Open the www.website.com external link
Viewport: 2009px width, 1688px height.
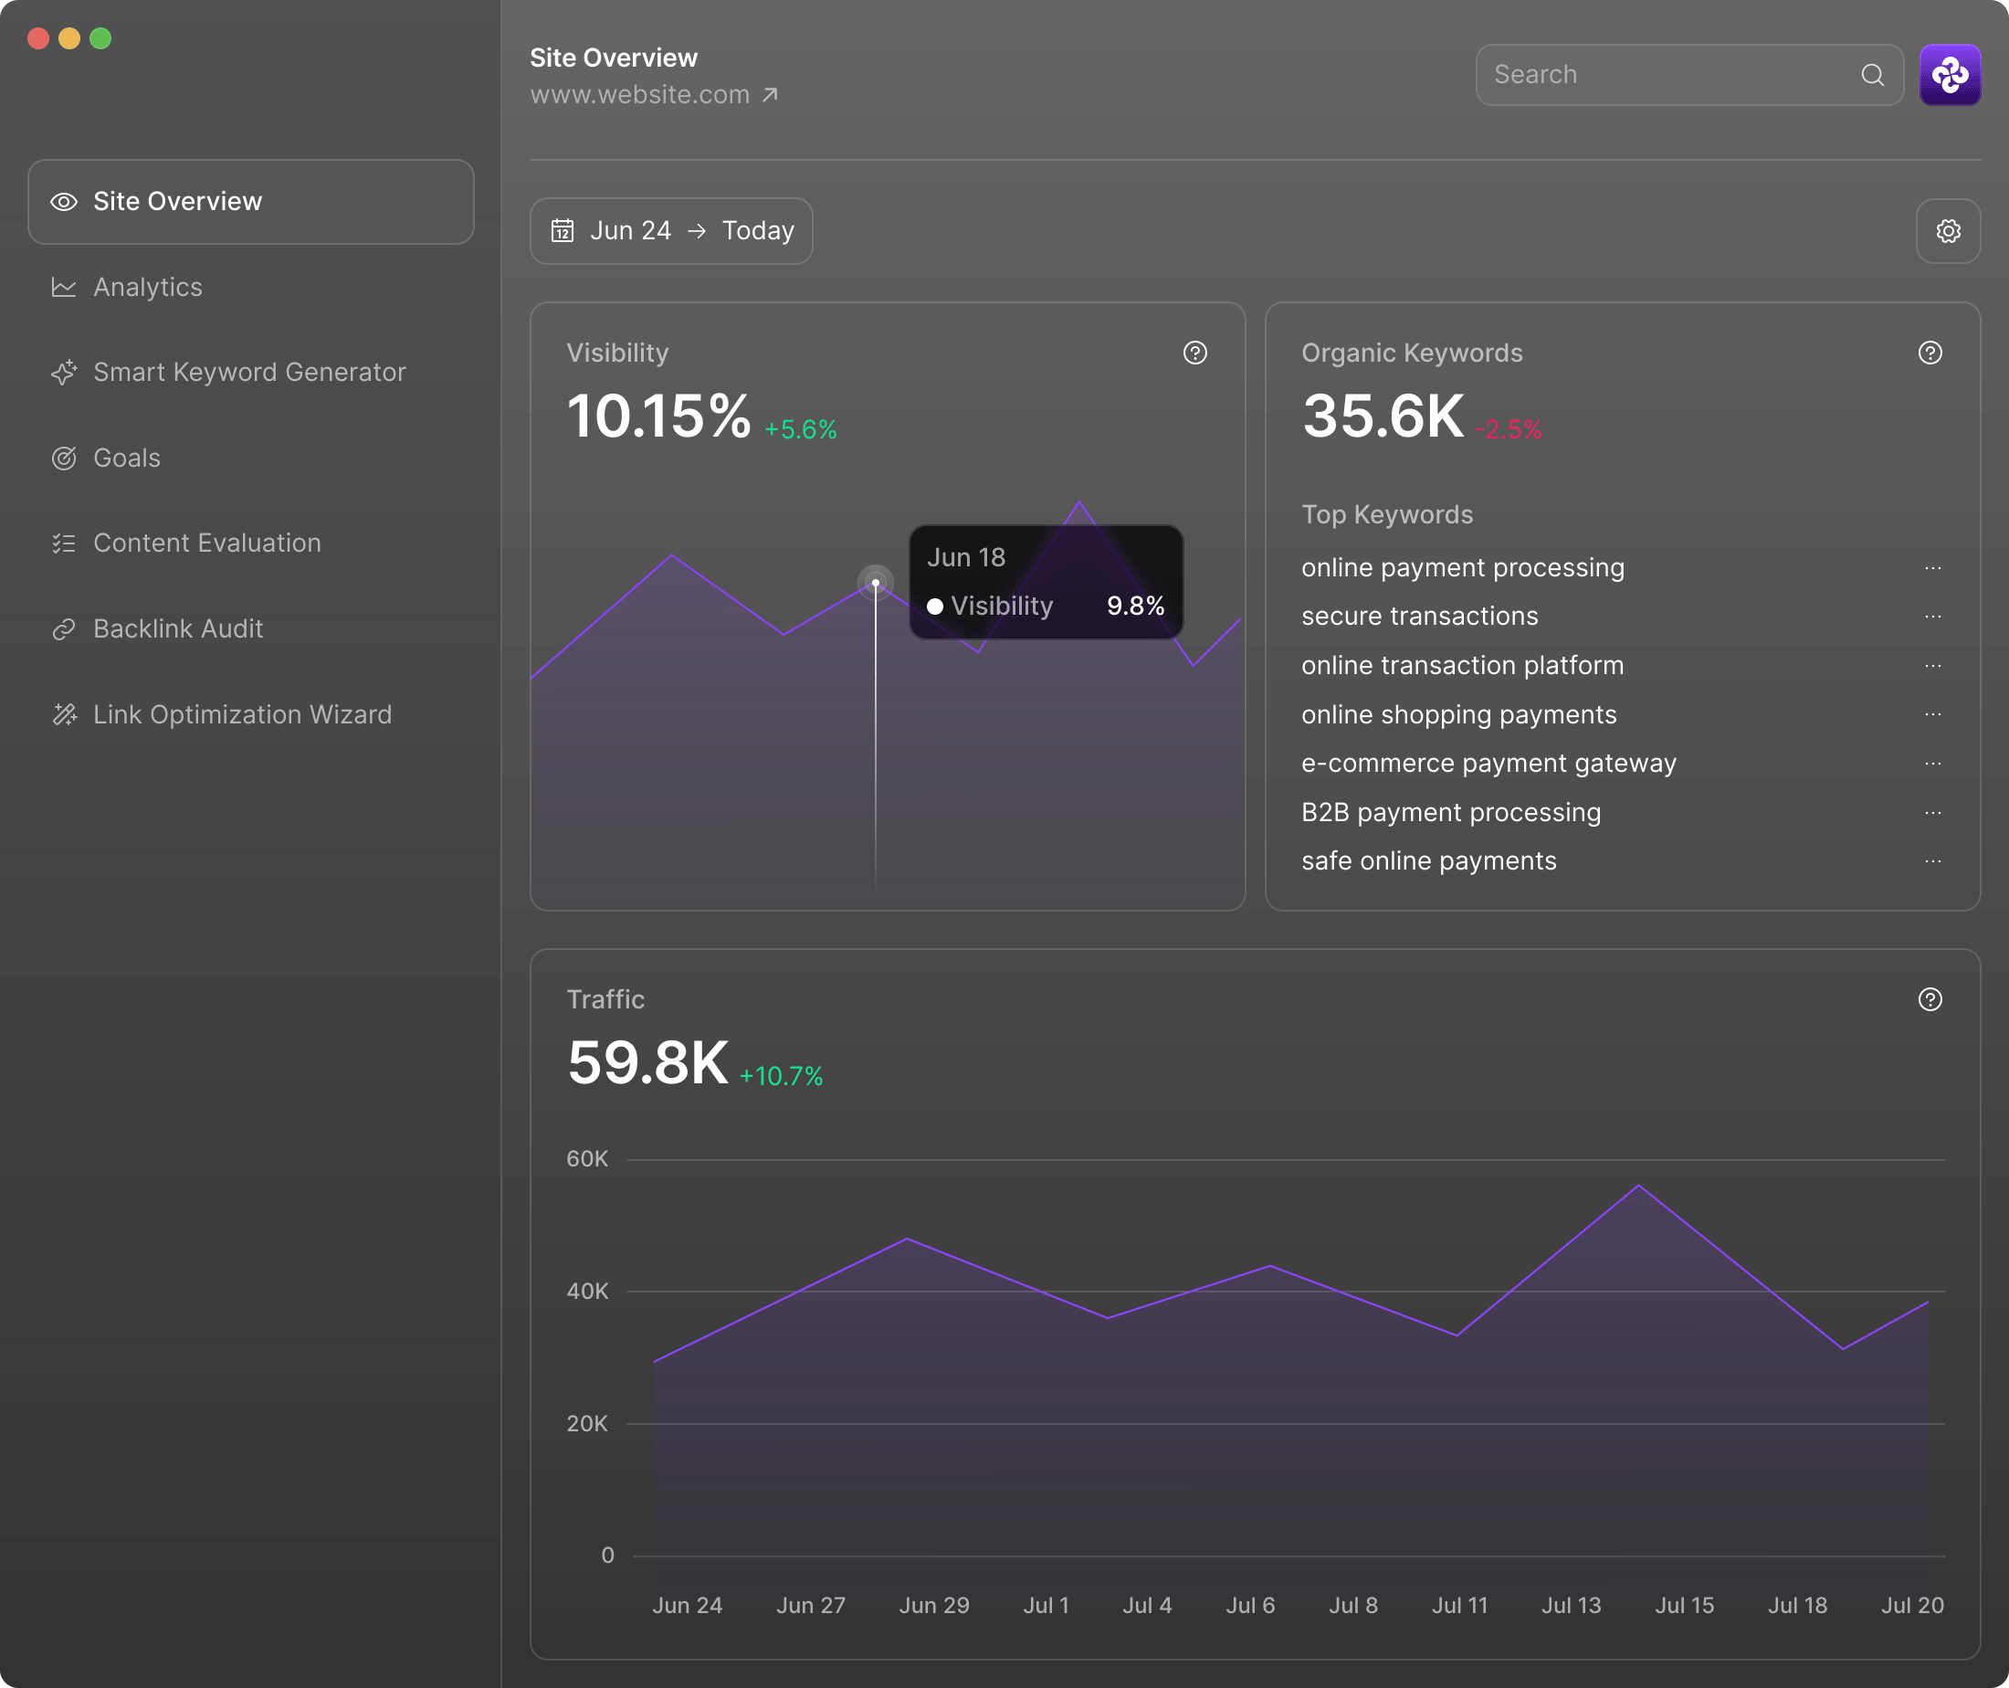click(x=655, y=95)
